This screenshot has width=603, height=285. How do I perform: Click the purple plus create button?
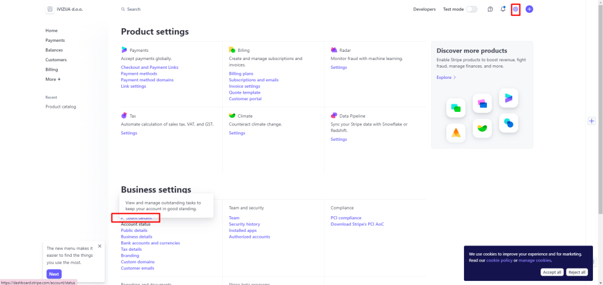pos(529,9)
